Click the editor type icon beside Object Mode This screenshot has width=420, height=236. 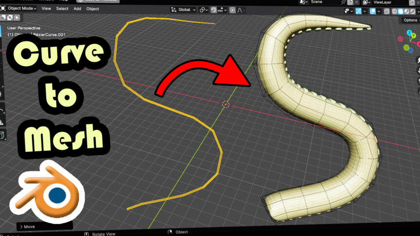click(x=3, y=8)
